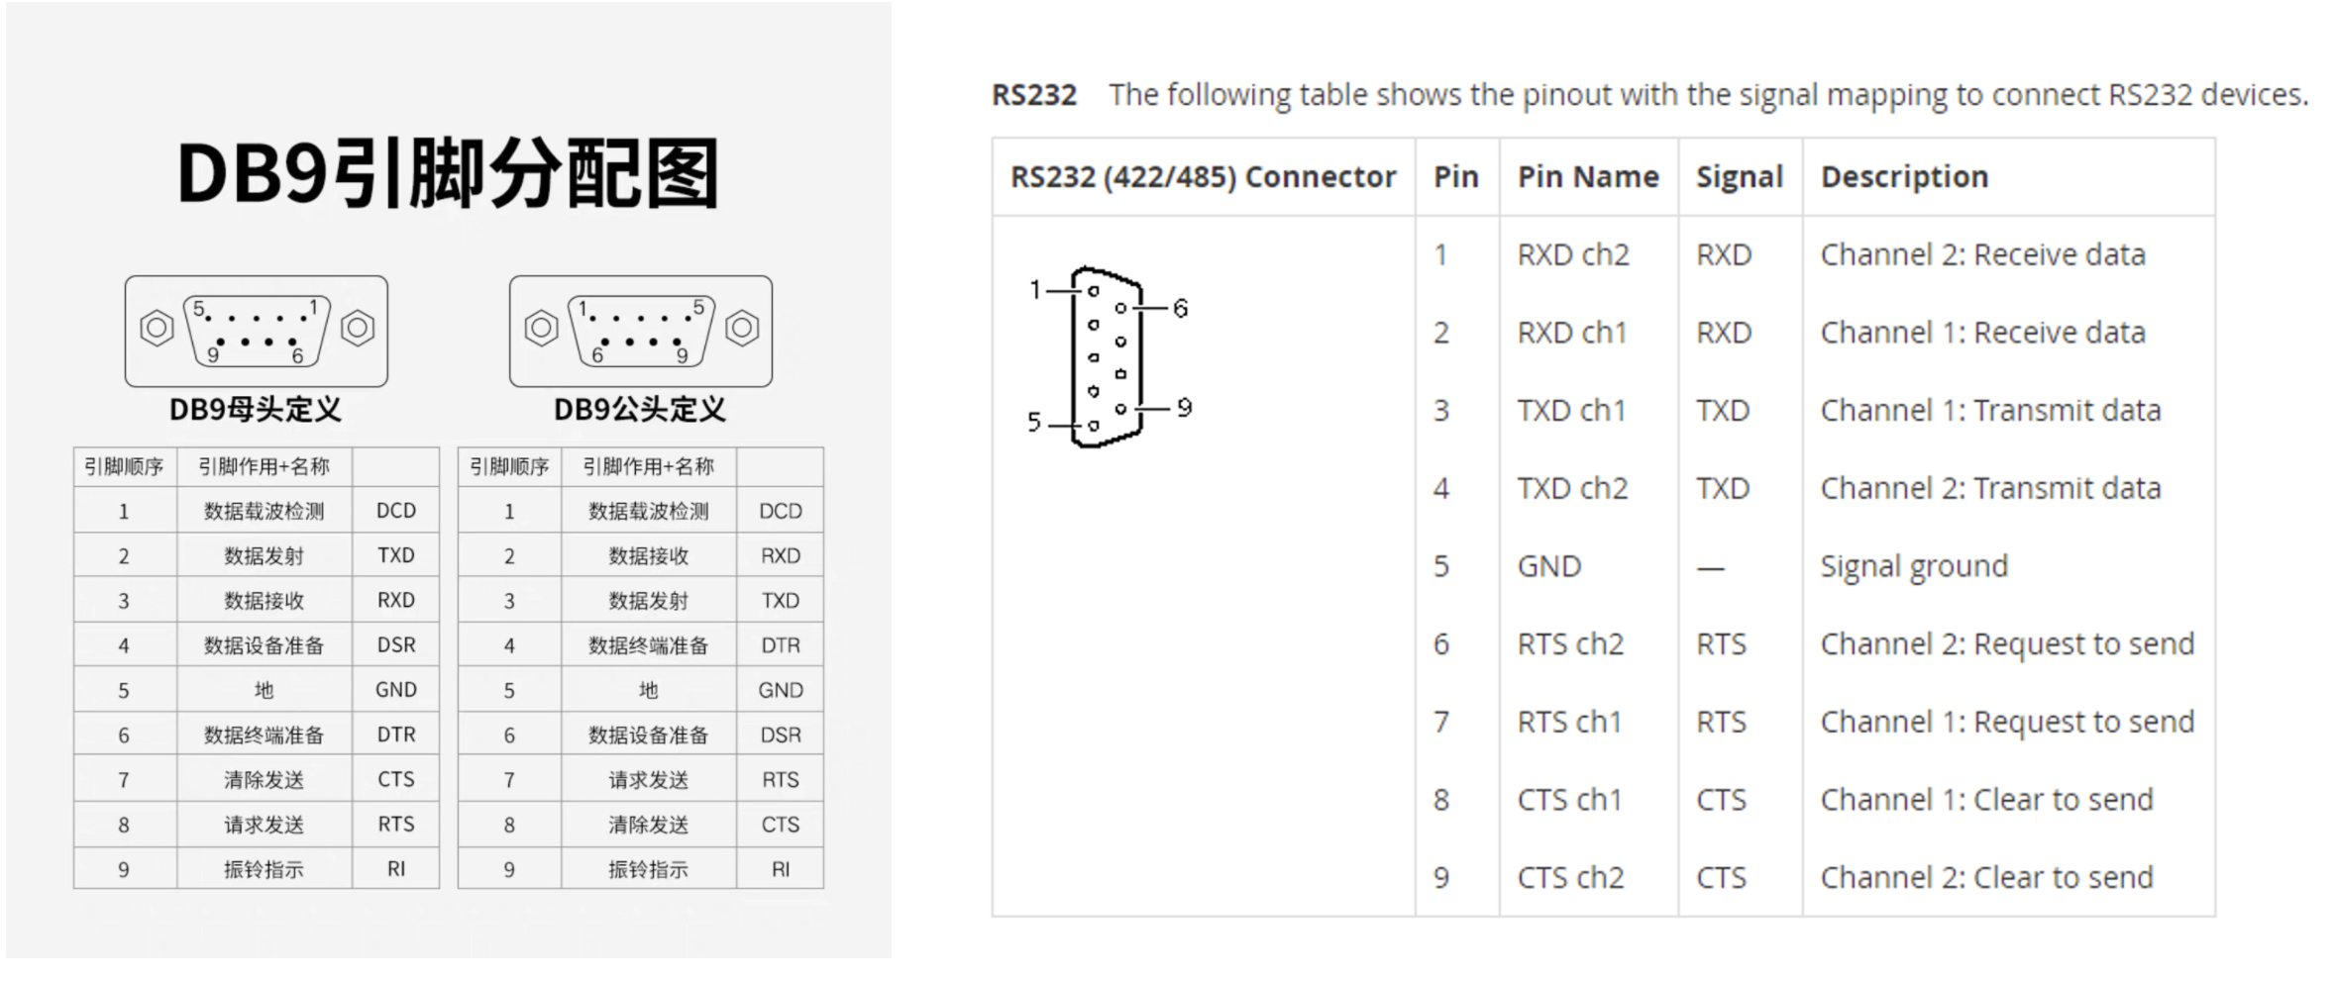
Task: Click pin label 1 on RS232 connector drawing
Action: pos(1035,290)
